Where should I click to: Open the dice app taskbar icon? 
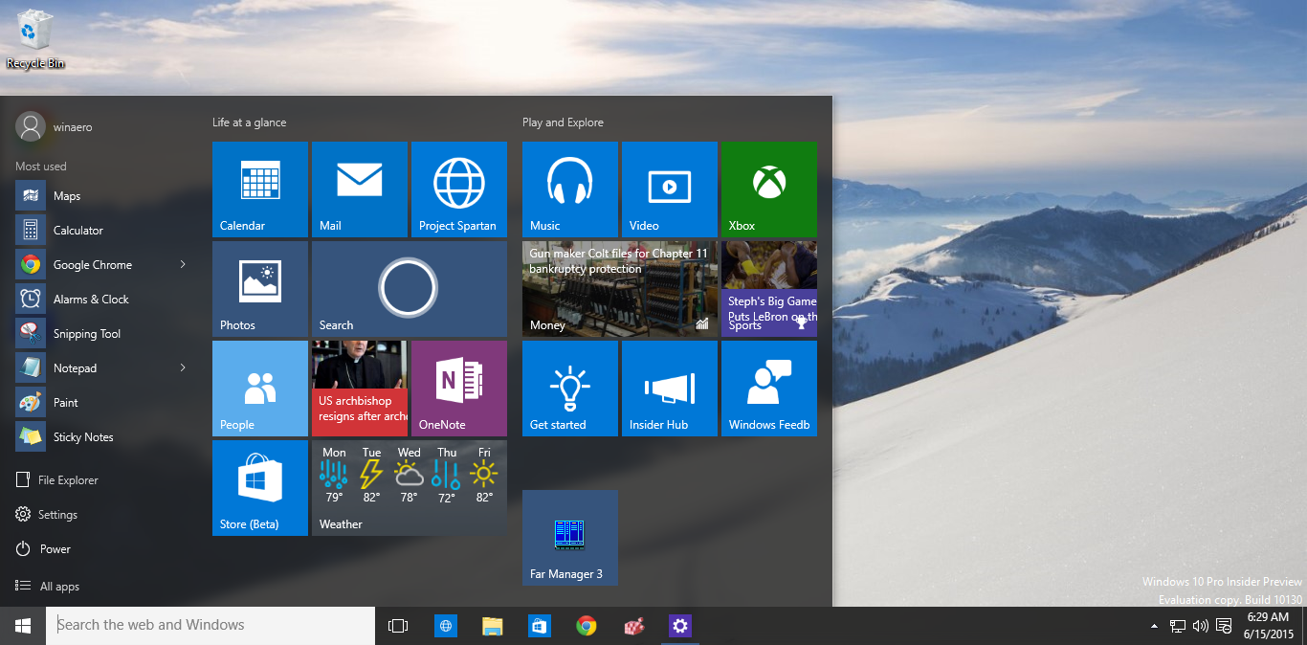click(633, 626)
